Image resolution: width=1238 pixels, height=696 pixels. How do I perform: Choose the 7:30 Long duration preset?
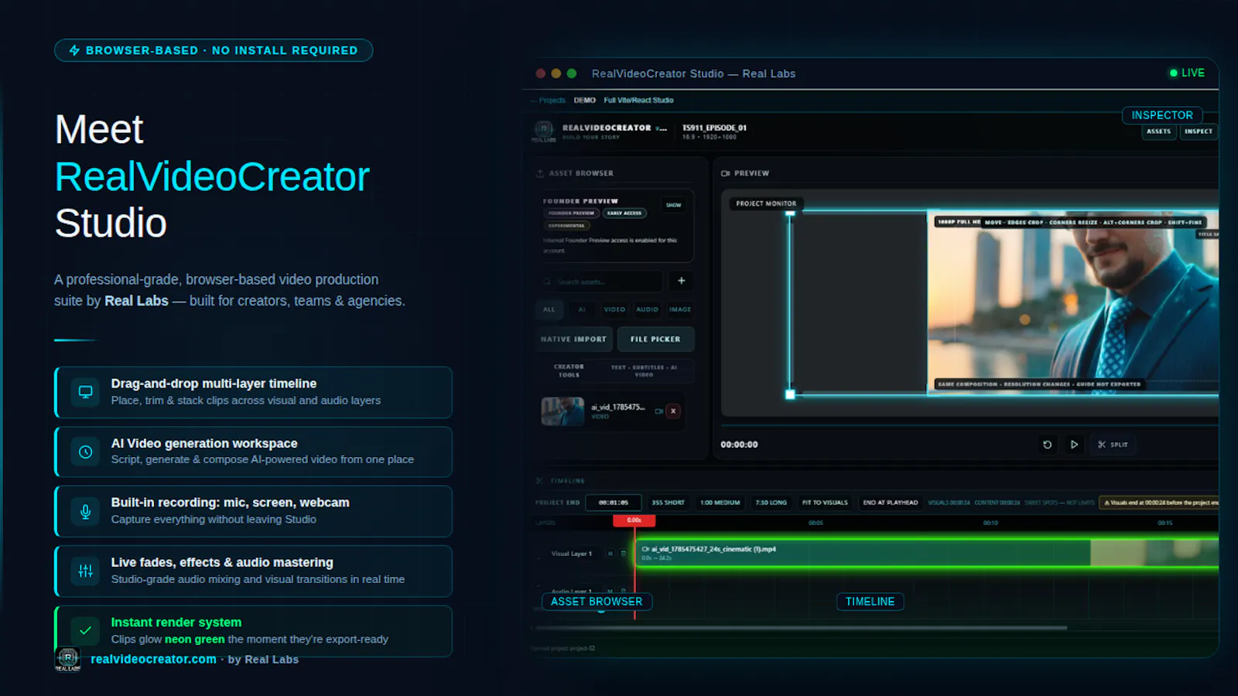(x=771, y=503)
